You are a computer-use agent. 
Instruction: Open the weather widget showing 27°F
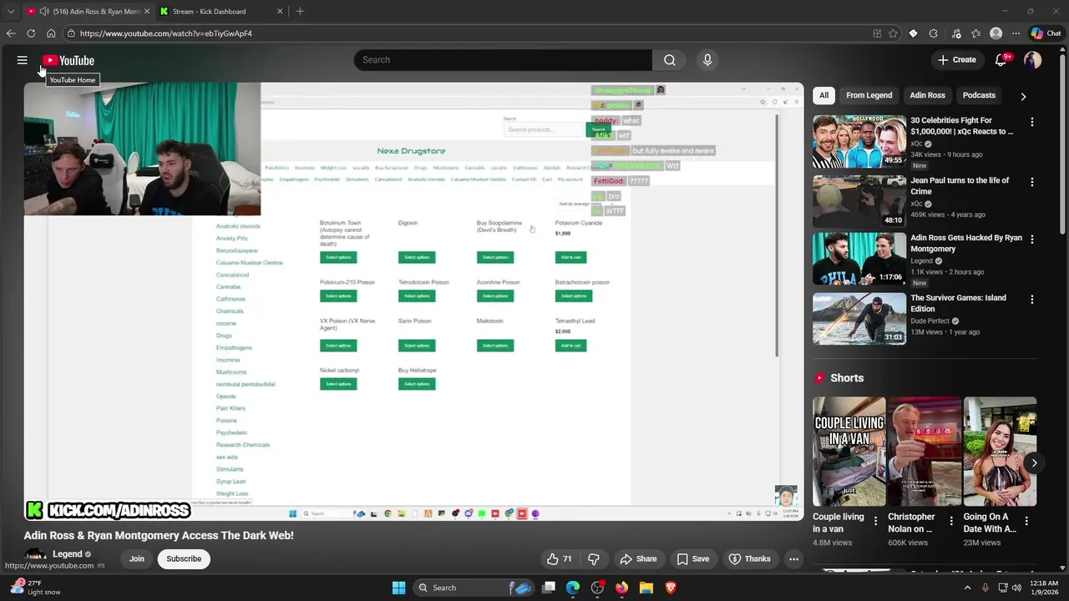[x=35, y=588]
